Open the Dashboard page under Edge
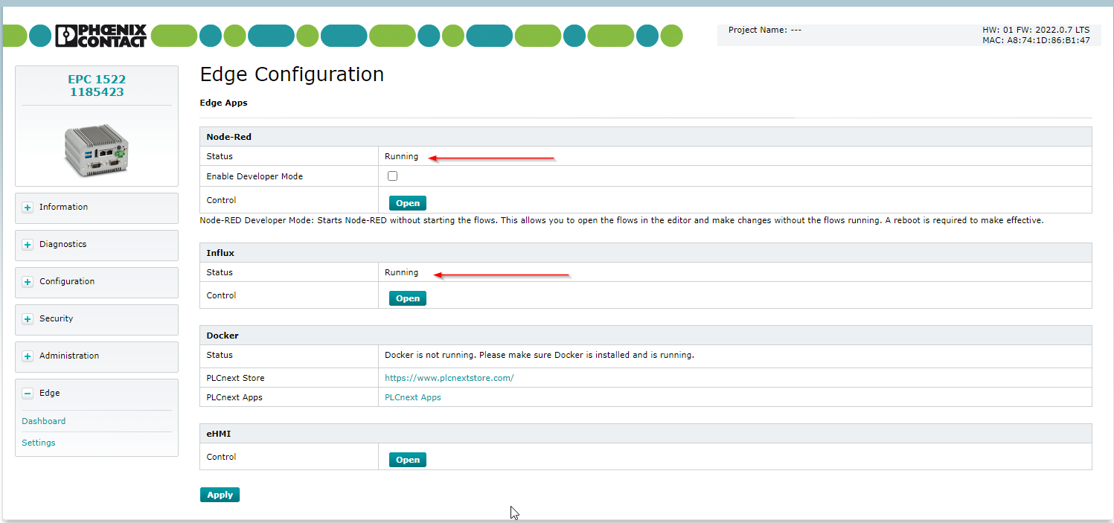1114x523 pixels. (x=43, y=421)
